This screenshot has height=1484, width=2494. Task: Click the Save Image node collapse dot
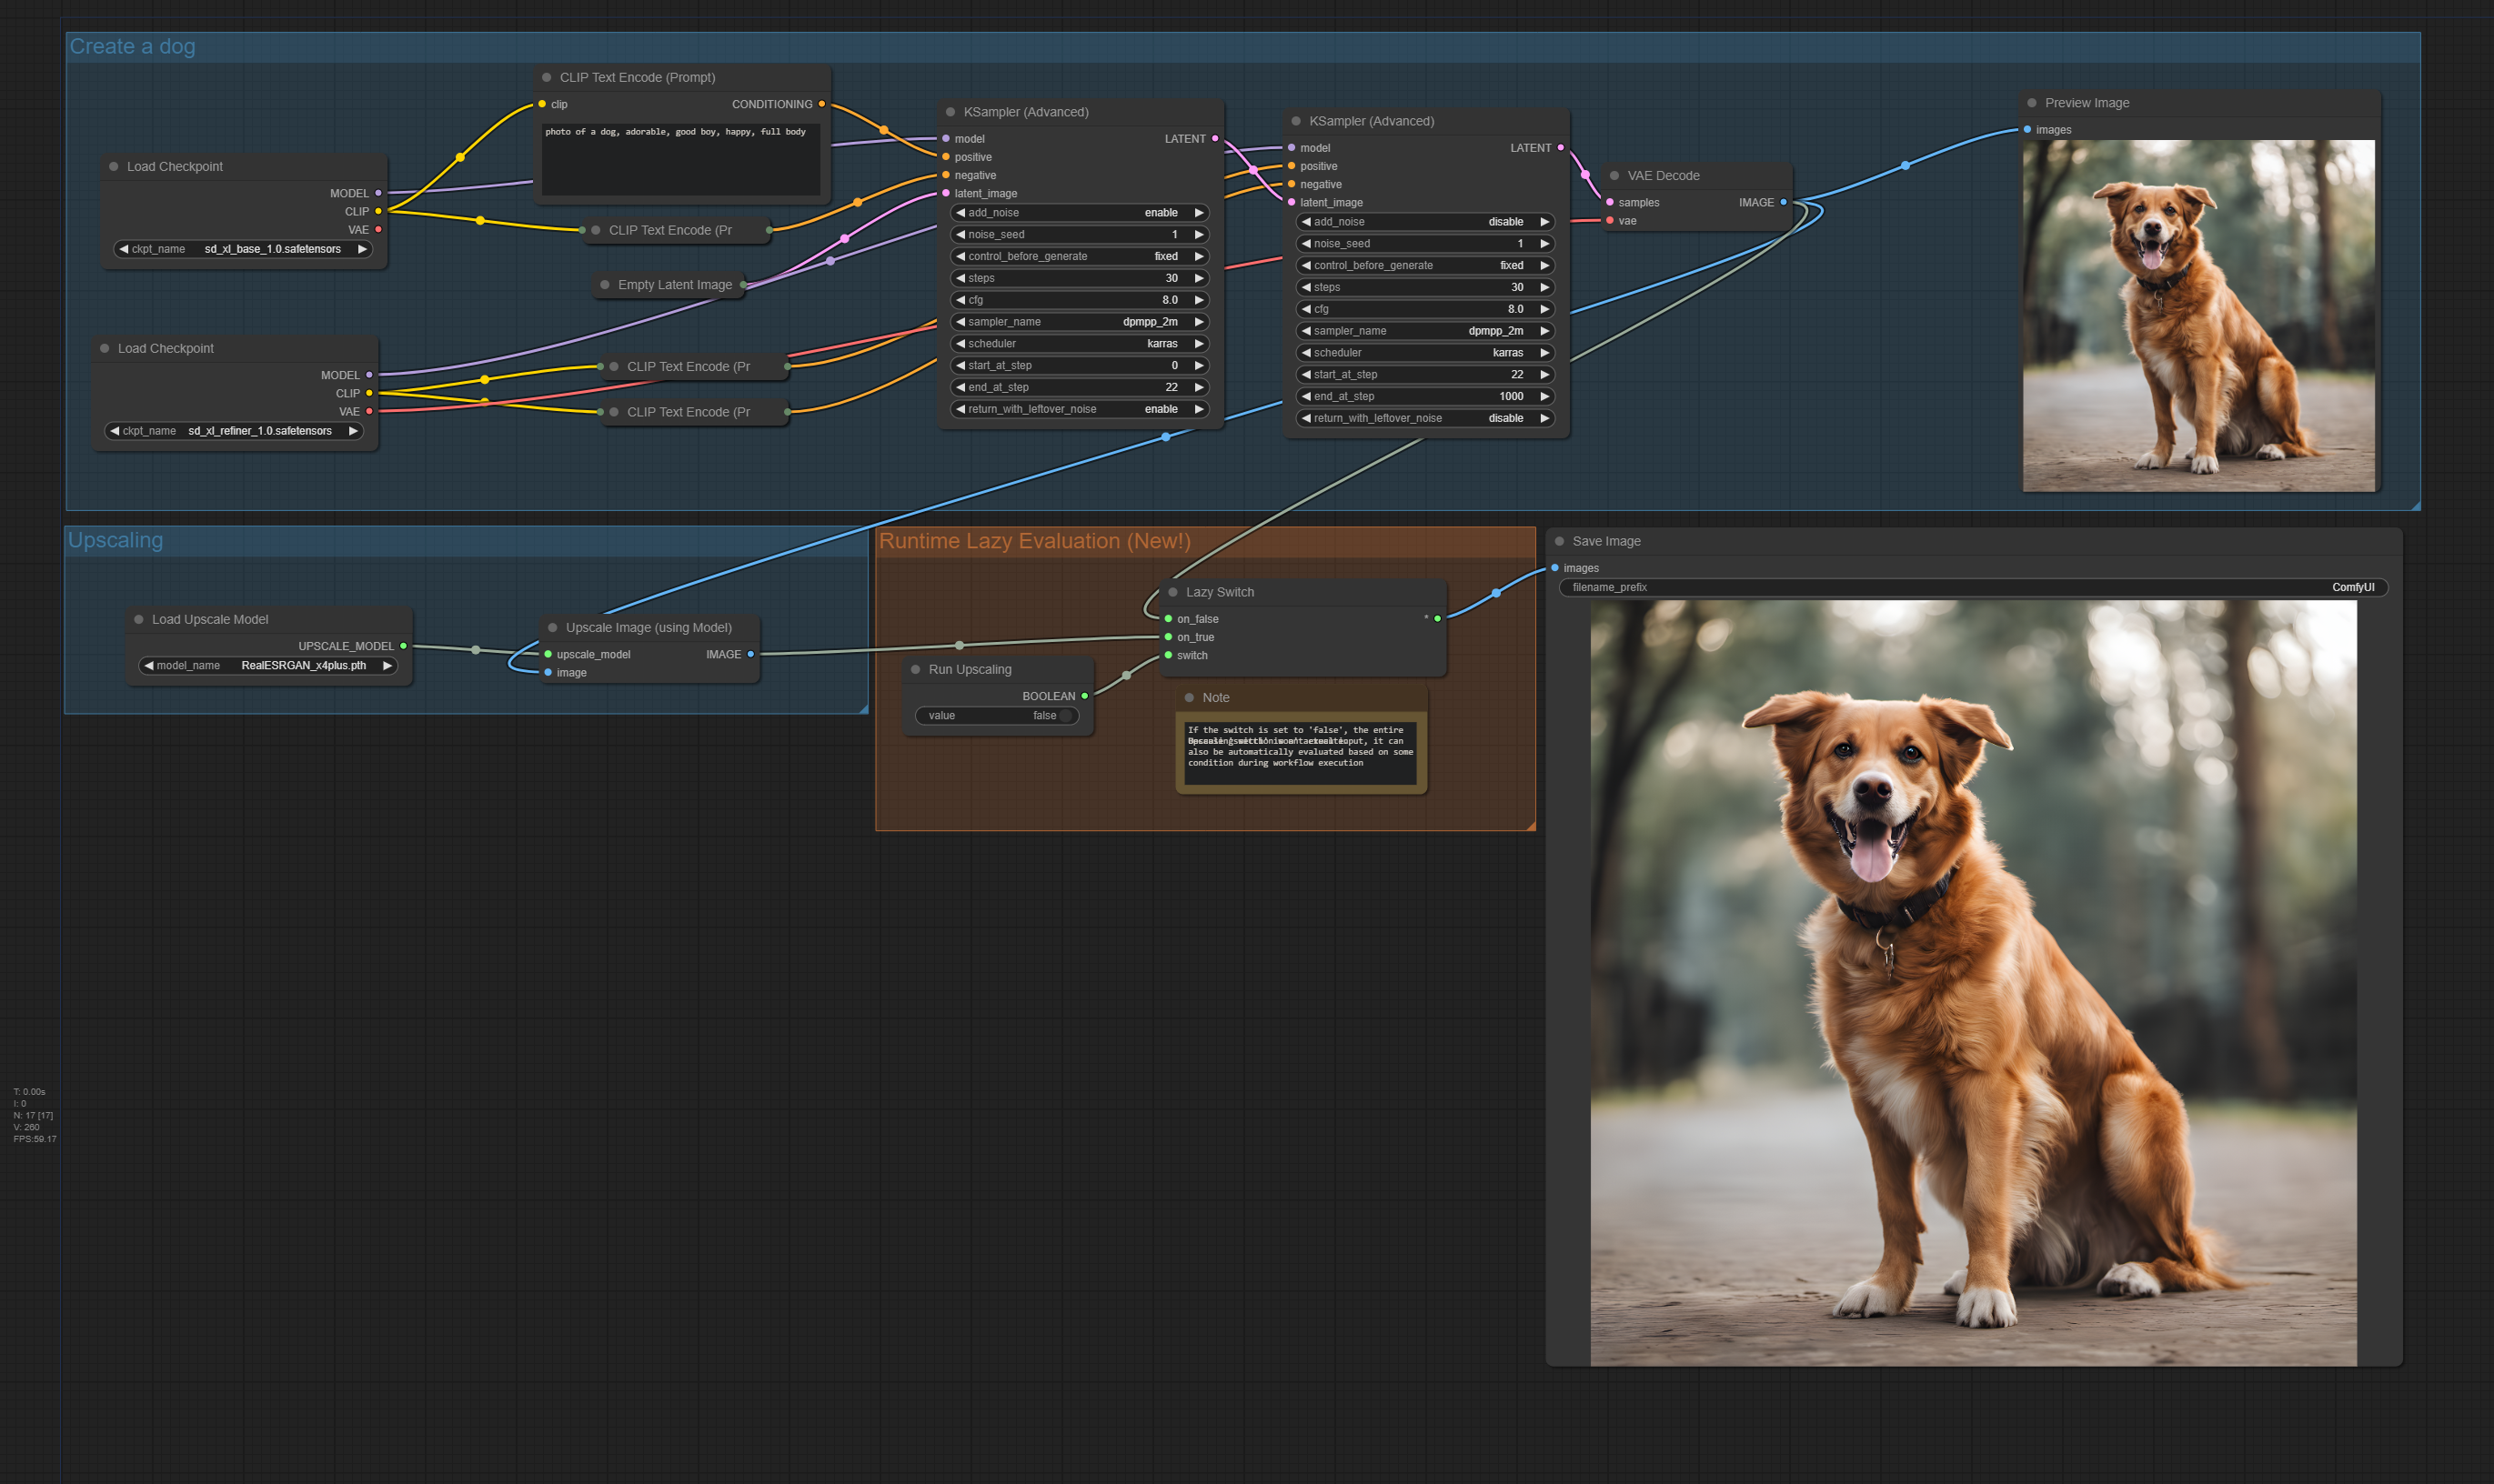click(1559, 541)
